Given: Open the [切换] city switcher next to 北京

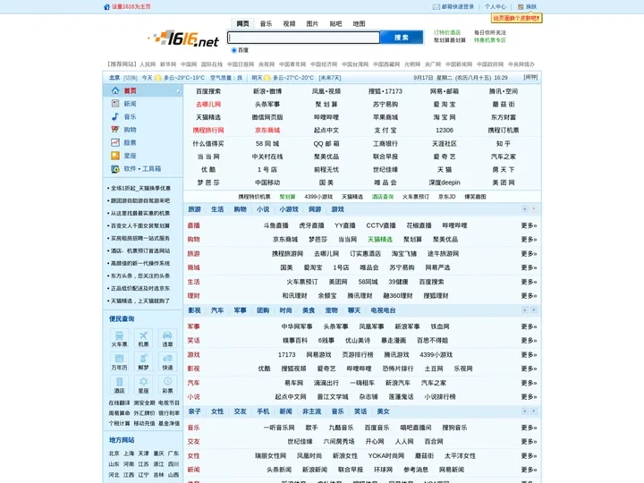Looking at the screenshot, I should coord(131,78).
